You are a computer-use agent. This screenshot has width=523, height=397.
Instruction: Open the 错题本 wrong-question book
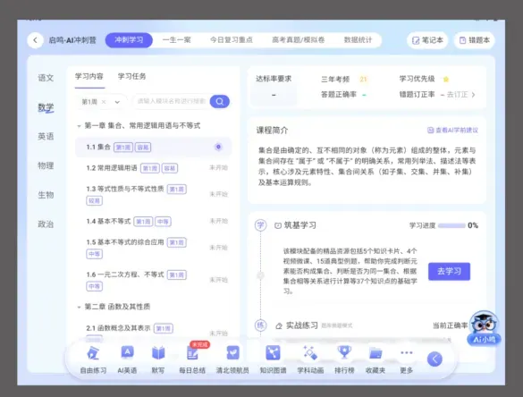[475, 40]
